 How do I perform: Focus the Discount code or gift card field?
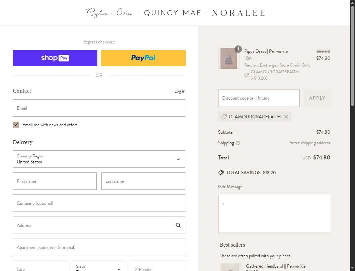tap(259, 98)
